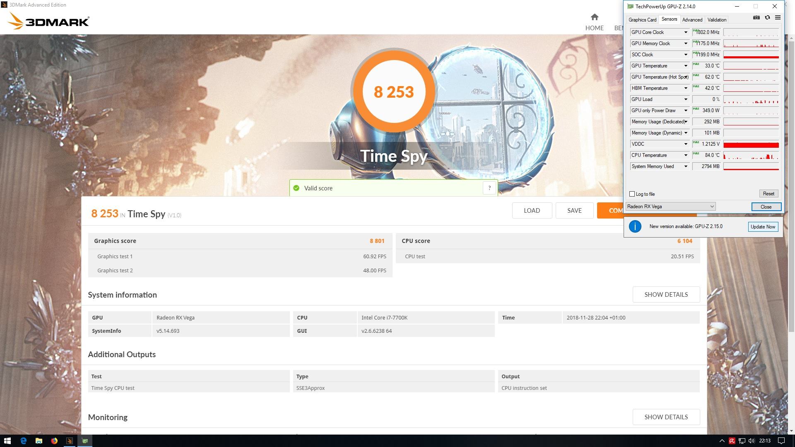
Task: Click the GPU-Z refresh icon
Action: click(x=767, y=18)
